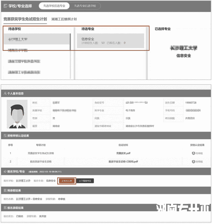Click 待审核 shield icon for 竞赛获奖学生免试生资格
The width and height of the screenshot is (212, 224).
[x=193, y=153]
